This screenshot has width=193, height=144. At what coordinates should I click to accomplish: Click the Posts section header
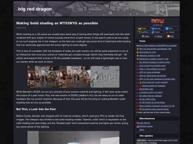pyautogui.click(x=157, y=41)
